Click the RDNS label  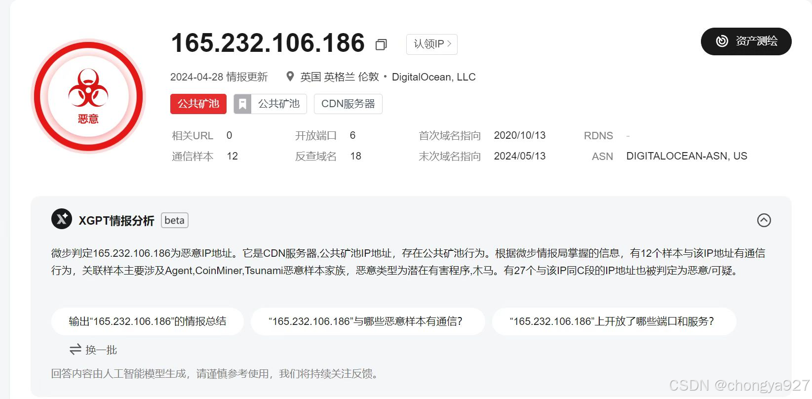[598, 136]
